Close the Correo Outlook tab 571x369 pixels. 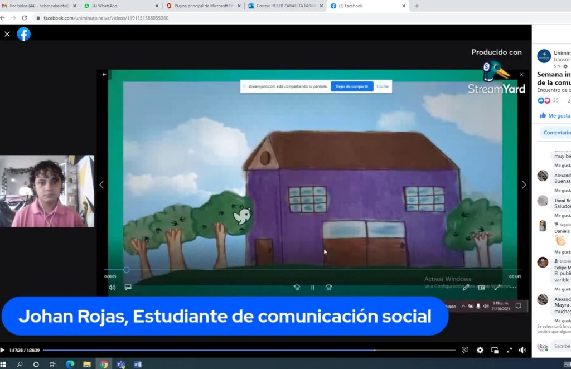coord(321,6)
